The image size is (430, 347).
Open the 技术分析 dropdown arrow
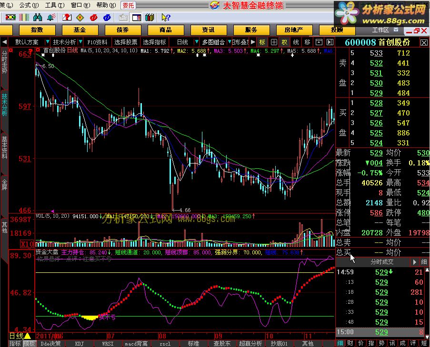[x=80, y=42]
